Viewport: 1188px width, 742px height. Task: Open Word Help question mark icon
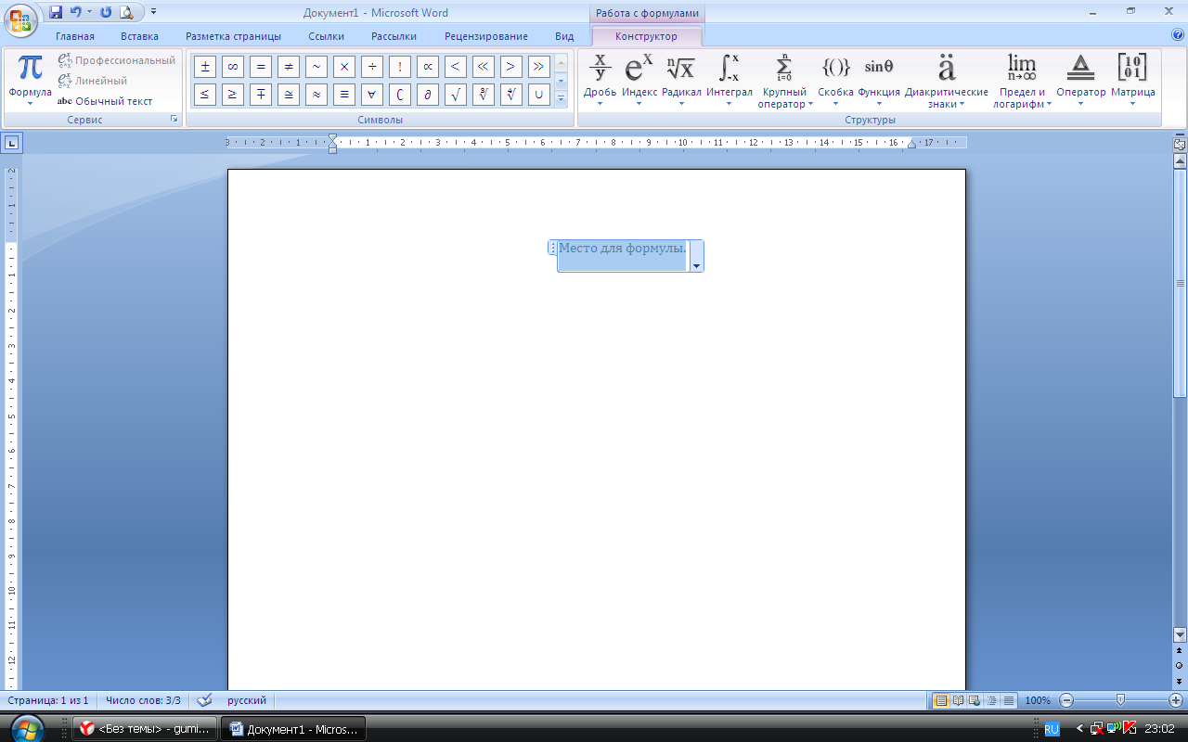click(1178, 35)
